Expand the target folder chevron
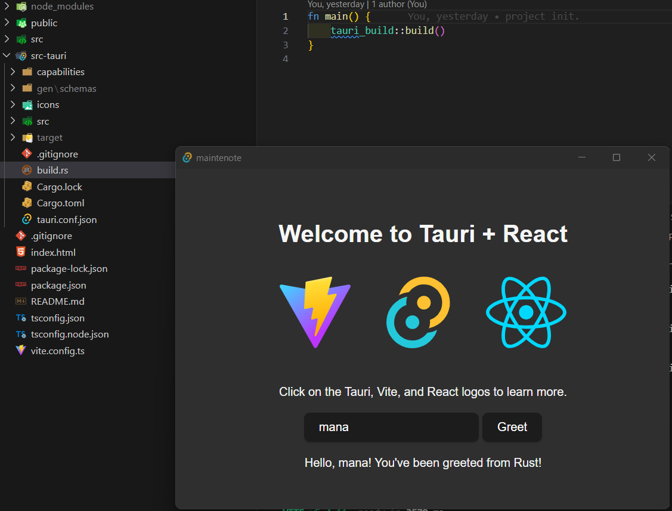This screenshot has width=672, height=511. tap(13, 137)
